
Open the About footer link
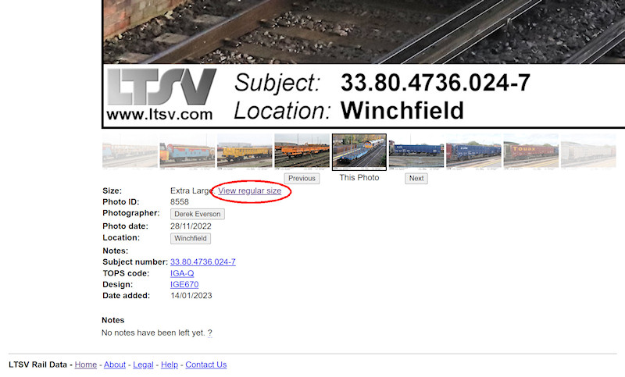(115, 365)
